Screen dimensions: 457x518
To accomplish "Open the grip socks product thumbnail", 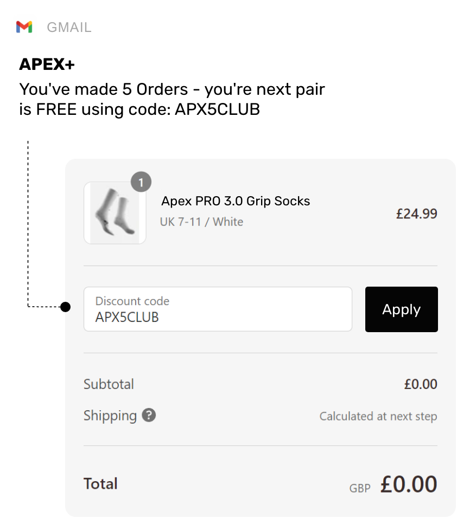I will tap(115, 213).
